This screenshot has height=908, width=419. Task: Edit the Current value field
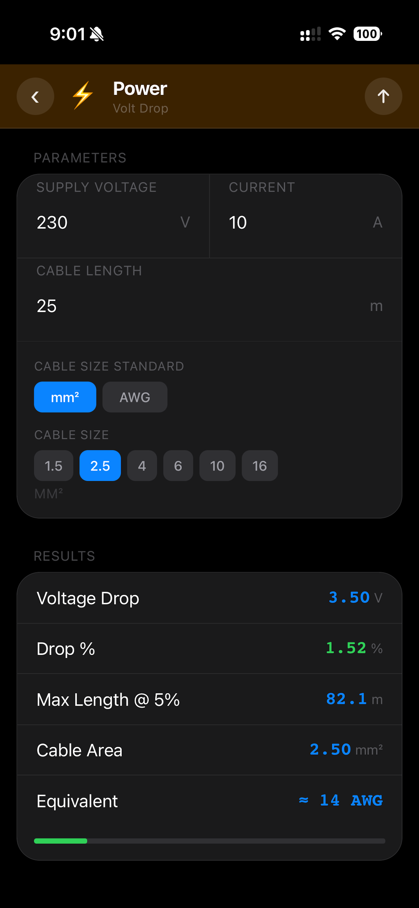tap(306, 216)
